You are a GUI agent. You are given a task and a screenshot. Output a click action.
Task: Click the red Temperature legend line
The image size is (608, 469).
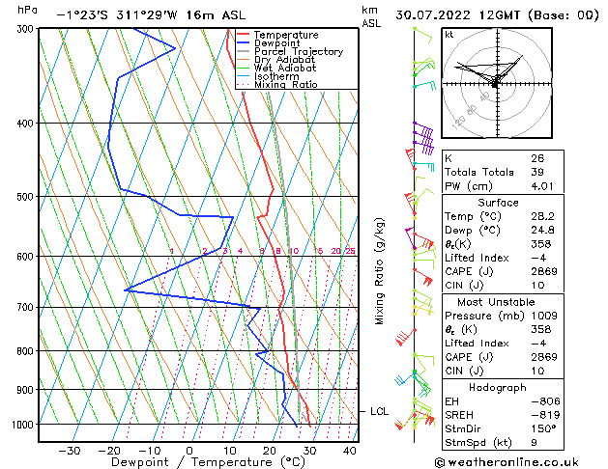click(243, 35)
